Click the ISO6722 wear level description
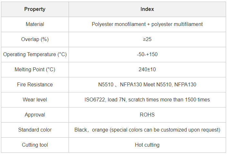The width and height of the screenshot is (228, 155). click(147, 100)
